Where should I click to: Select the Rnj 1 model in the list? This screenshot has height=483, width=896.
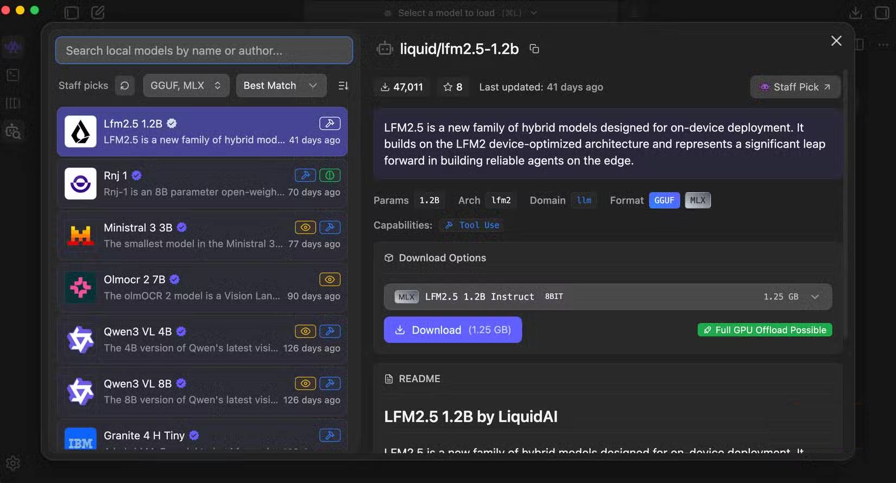tap(202, 183)
